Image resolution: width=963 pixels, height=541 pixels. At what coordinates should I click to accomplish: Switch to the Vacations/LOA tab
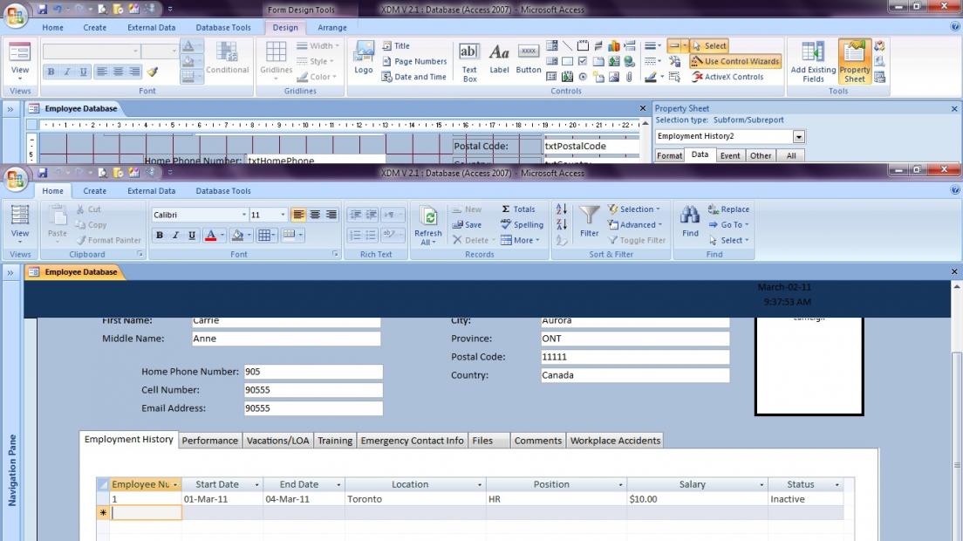point(277,441)
